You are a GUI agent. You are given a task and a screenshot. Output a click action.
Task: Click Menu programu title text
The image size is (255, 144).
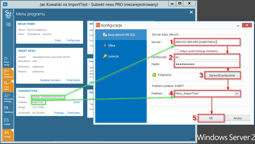point(30,14)
